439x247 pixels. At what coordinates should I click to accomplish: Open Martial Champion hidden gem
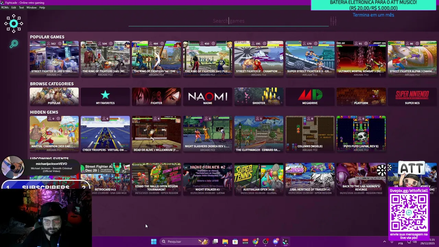pos(54,134)
